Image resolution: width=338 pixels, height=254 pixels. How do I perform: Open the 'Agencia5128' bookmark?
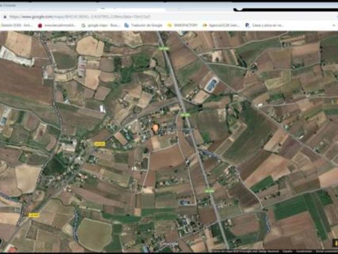click(x=222, y=25)
